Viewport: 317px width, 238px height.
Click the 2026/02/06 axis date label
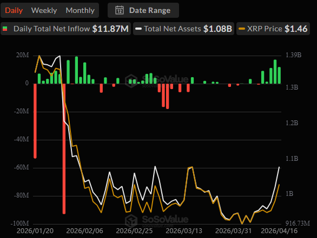[x=84, y=231]
